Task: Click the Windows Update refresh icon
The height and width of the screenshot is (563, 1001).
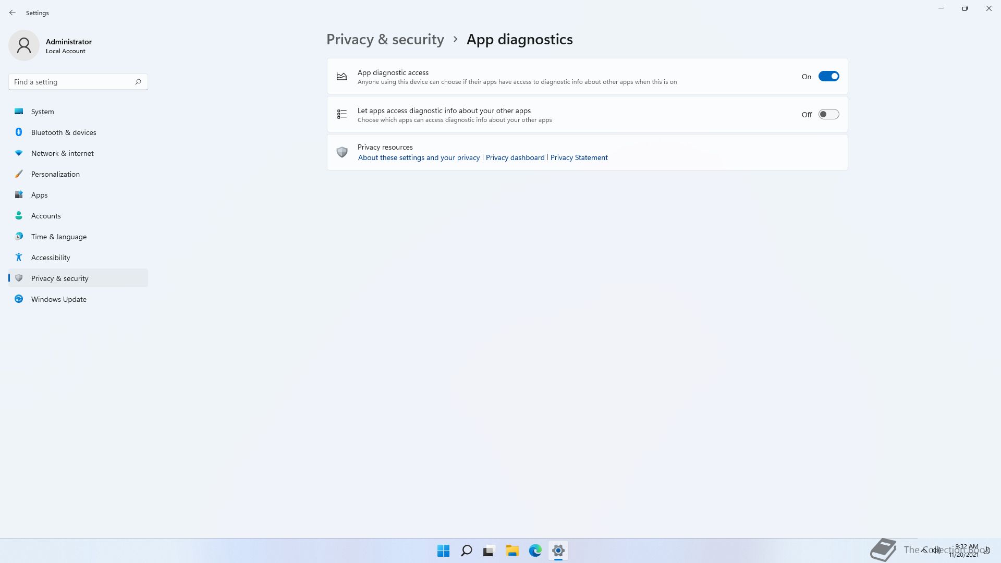Action: click(x=19, y=299)
